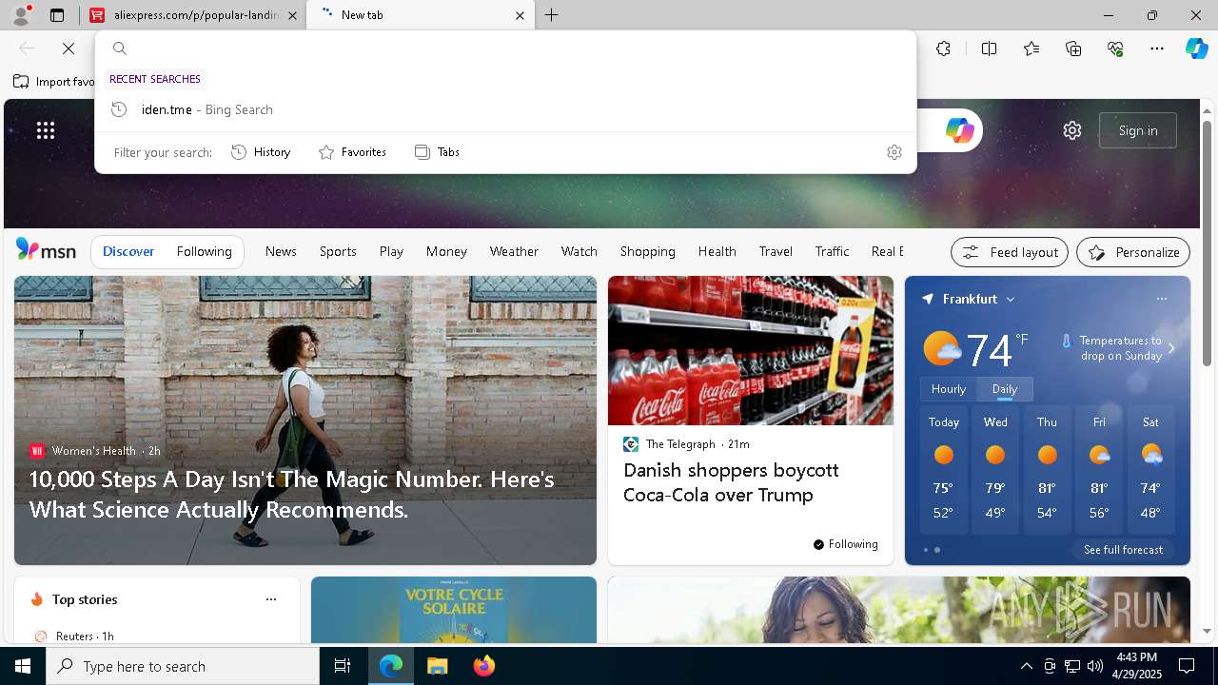Click the Personalize button
The height and width of the screenshot is (685, 1218).
click(1133, 252)
